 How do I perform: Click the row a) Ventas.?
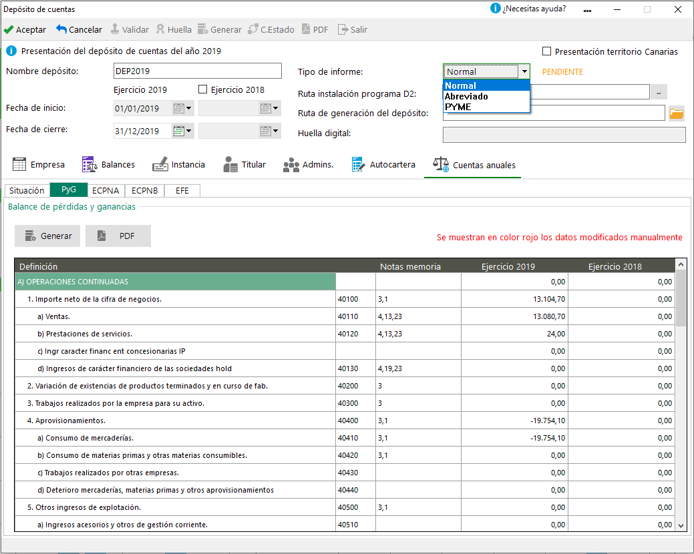click(x=345, y=316)
